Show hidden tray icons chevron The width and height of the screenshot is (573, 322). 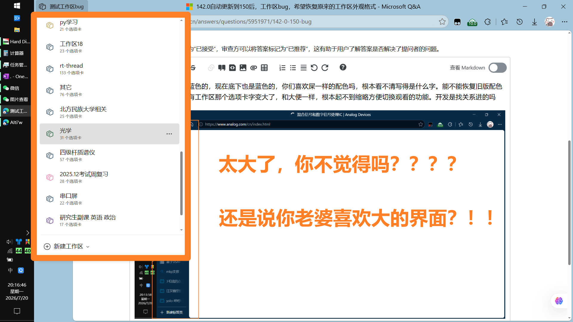27,233
